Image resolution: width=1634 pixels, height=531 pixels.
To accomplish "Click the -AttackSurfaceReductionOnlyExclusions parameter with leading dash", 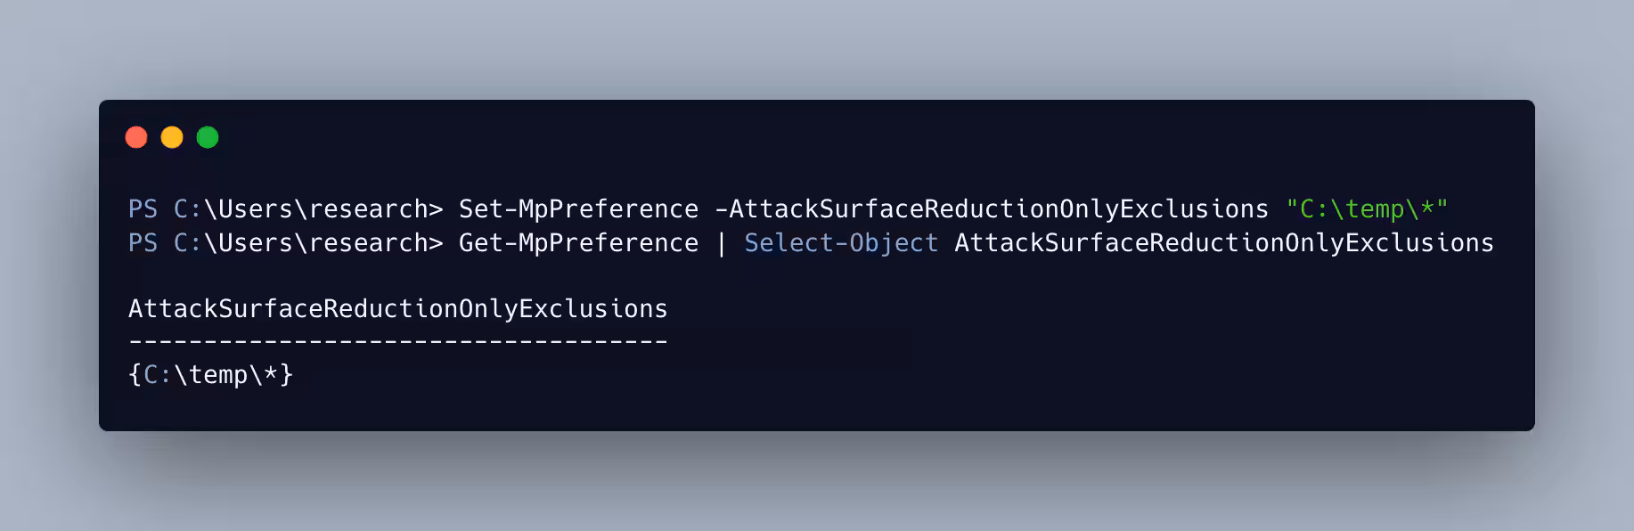I will click(x=991, y=209).
